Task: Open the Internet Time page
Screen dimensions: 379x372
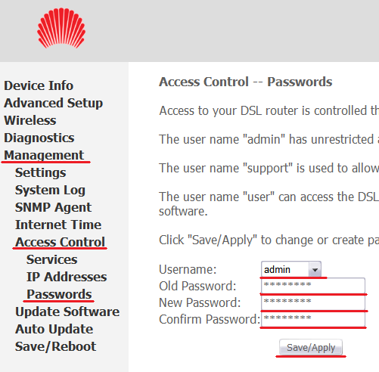Action: click(58, 225)
